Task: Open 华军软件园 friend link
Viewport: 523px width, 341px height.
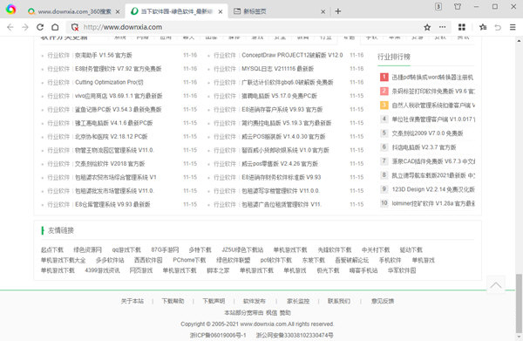Action: [x=402, y=270]
